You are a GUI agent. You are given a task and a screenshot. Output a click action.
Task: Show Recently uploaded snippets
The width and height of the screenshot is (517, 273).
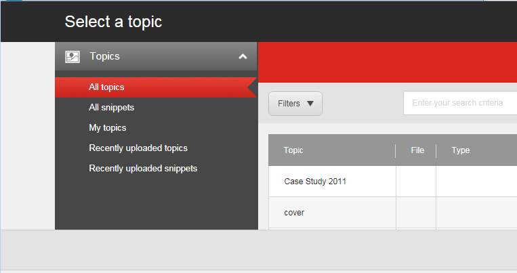coord(143,169)
